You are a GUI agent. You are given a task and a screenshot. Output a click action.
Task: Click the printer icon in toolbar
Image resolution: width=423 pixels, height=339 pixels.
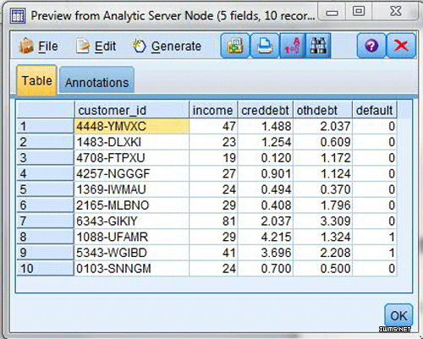point(265,46)
